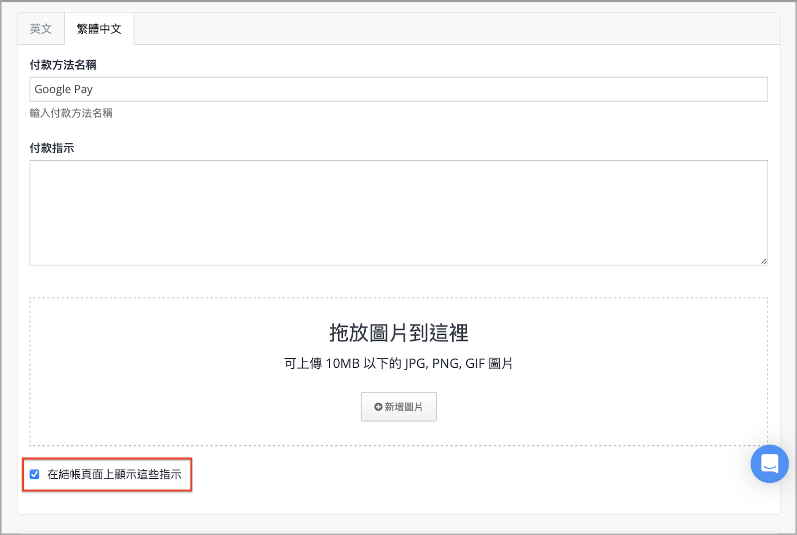Click the 輸入付款方法名稱 hint text
Screen dimensions: 797x535
[x=71, y=113]
